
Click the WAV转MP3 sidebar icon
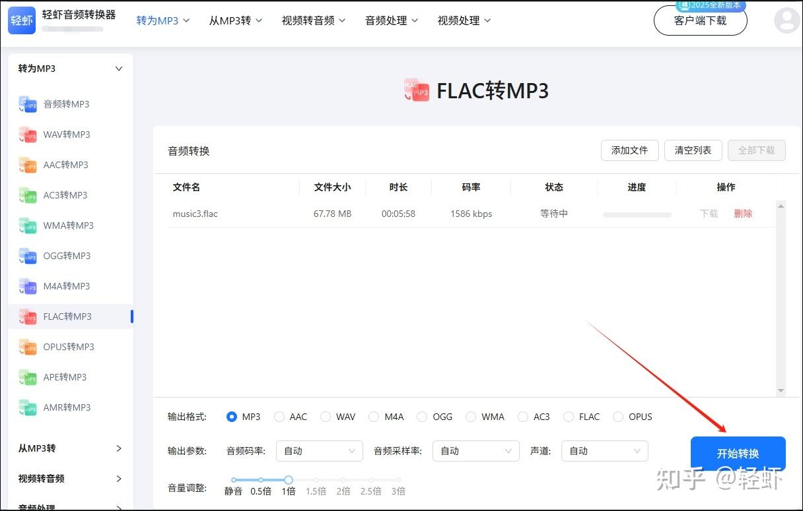[x=28, y=135]
